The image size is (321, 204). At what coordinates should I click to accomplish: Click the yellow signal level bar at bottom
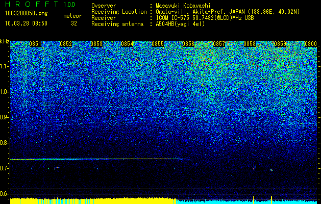pyautogui.click(x=94, y=201)
